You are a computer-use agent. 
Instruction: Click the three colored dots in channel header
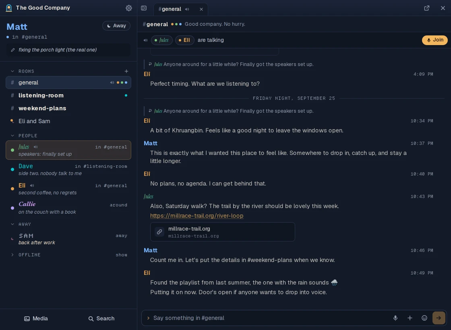tap(176, 24)
